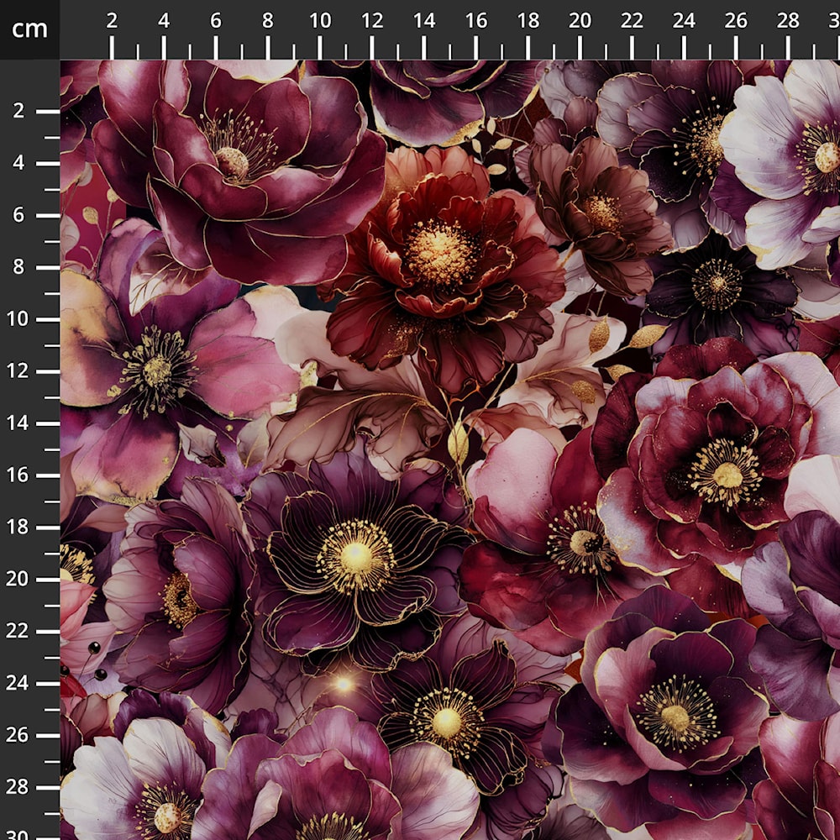Select the 16 mark on vertical ruler
Image resolution: width=840 pixels, height=840 pixels.
[17, 475]
